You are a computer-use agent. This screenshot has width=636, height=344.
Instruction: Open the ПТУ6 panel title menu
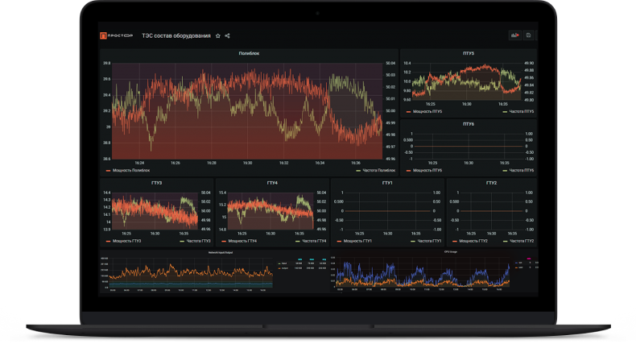(x=469, y=124)
